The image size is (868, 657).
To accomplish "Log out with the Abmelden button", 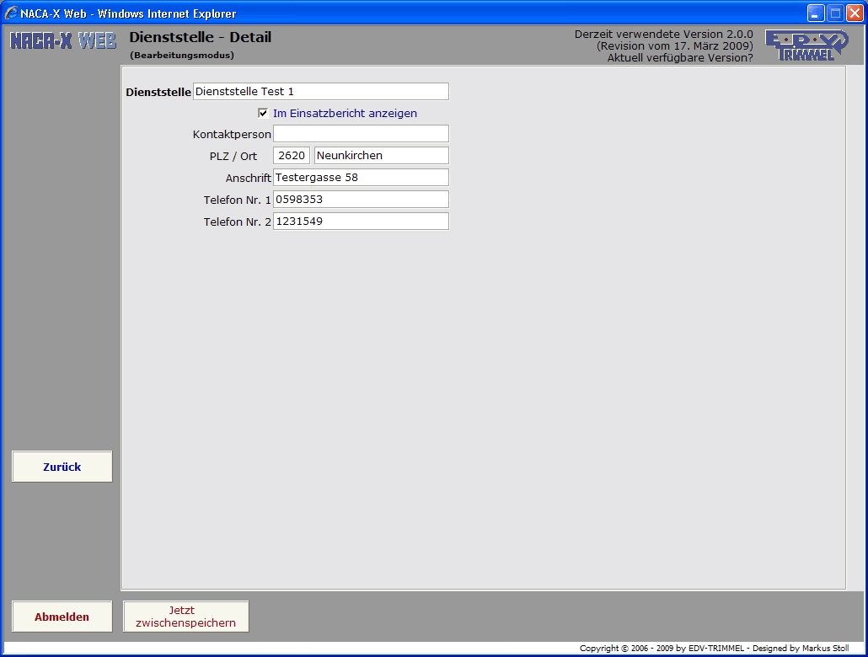I will pyautogui.click(x=62, y=617).
